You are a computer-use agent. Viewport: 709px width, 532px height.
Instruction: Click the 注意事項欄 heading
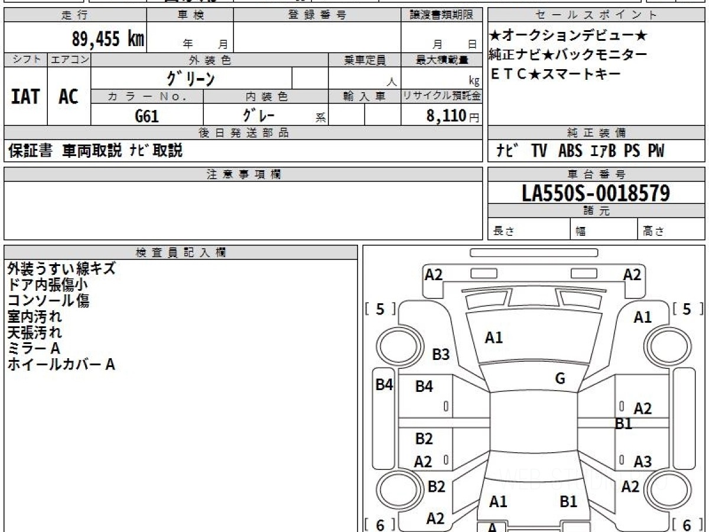coord(243,174)
